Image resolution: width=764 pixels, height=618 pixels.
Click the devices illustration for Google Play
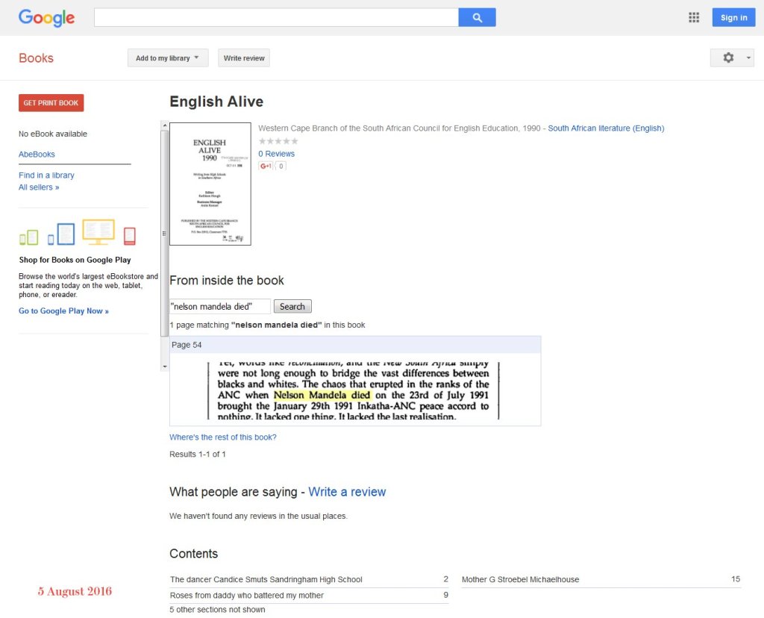[77, 233]
